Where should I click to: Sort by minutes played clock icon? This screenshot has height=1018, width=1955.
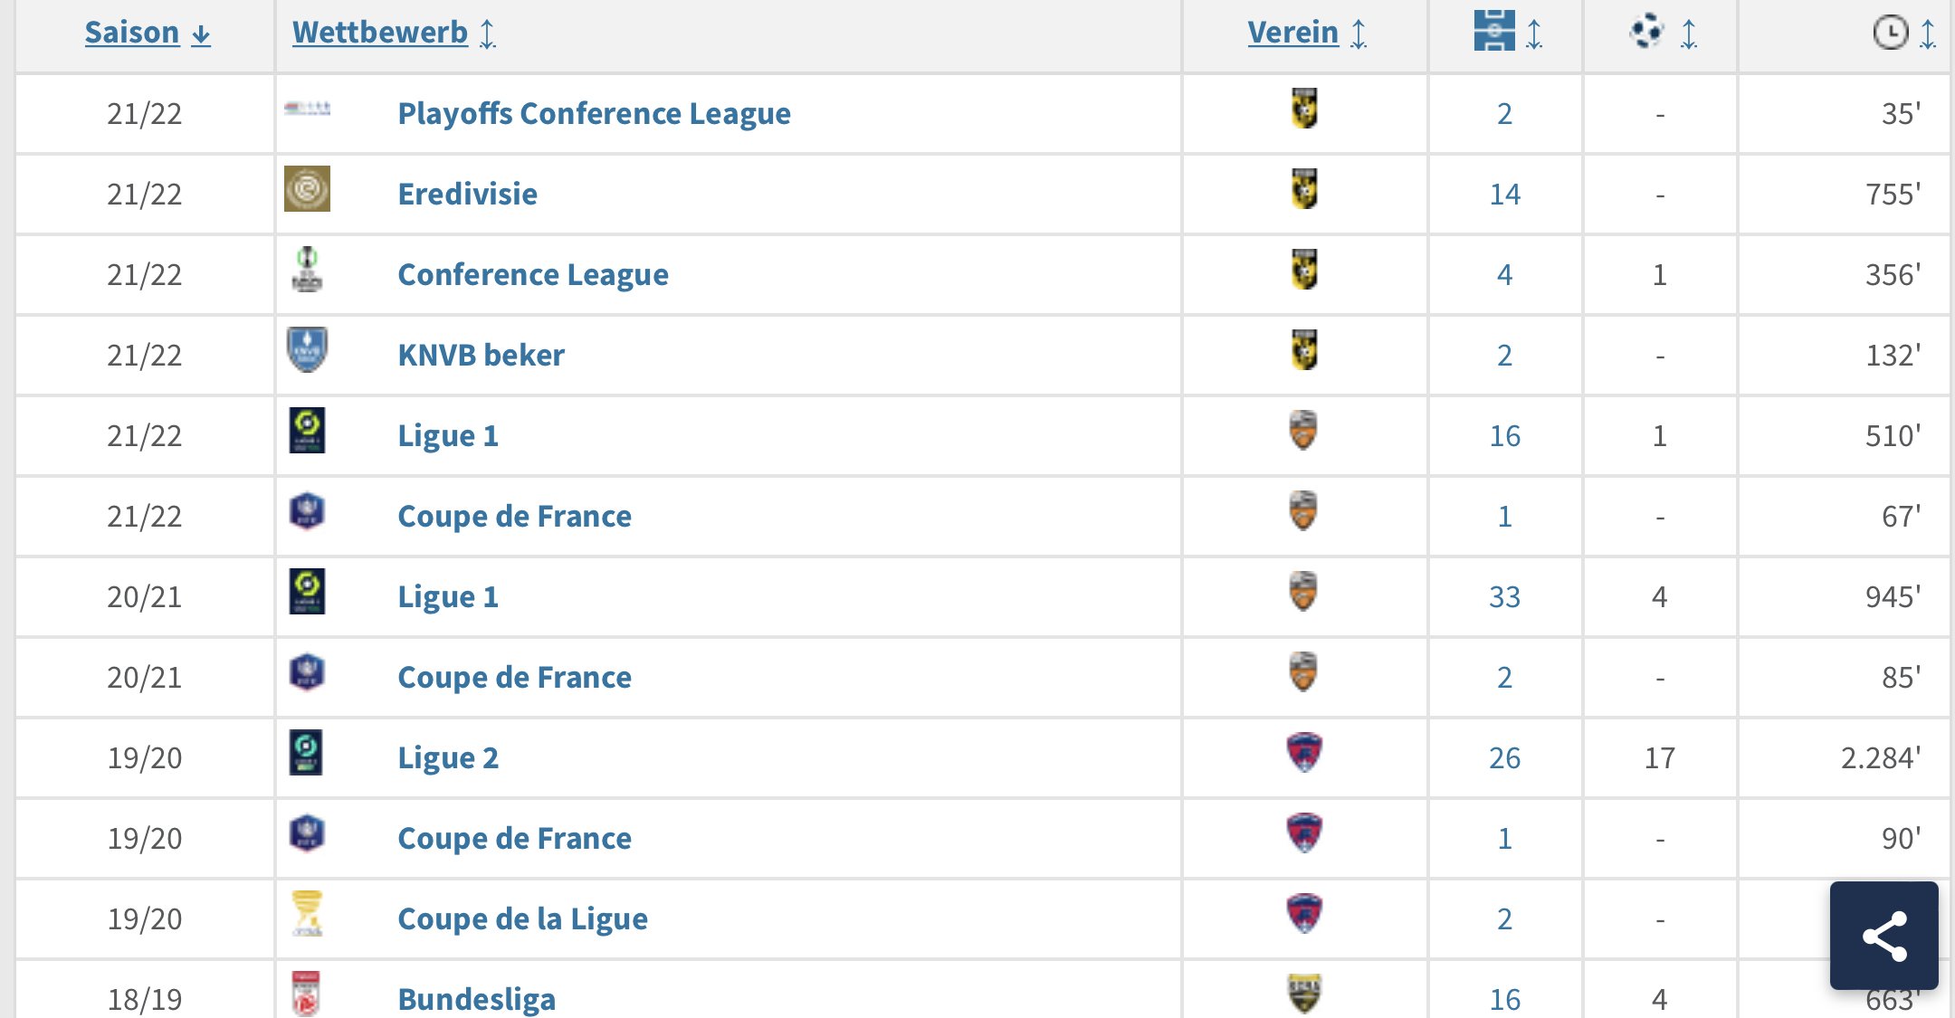click(x=1890, y=33)
